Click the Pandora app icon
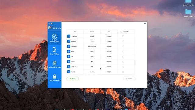This screenshot has width=195, height=110. coord(69,62)
